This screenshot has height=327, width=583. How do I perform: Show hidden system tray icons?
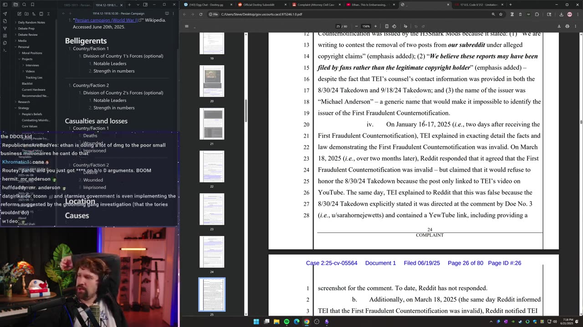pos(491,322)
